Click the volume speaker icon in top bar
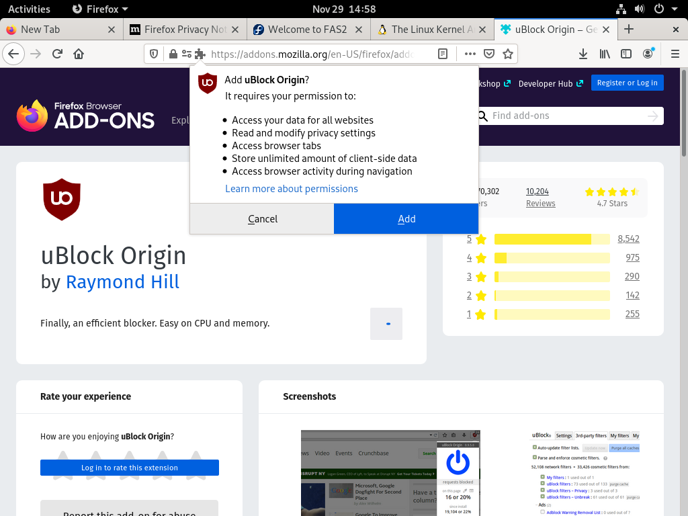The height and width of the screenshot is (516, 688). 640,9
